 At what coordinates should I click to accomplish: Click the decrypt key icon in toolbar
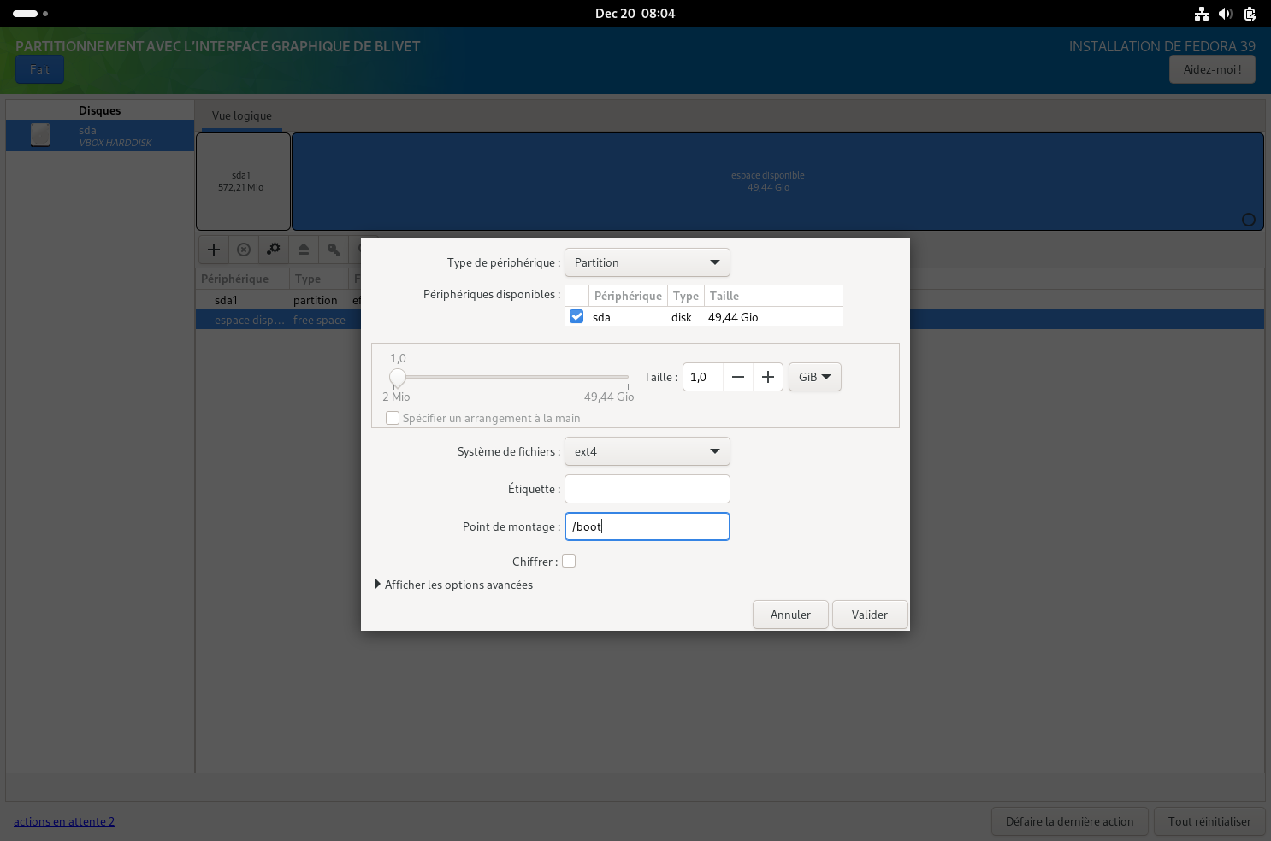pos(334,250)
